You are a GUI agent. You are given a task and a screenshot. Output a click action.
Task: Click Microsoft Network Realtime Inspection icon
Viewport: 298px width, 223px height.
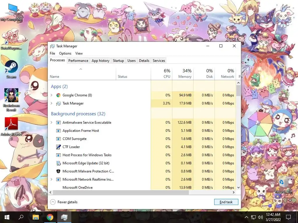pyautogui.click(x=58, y=179)
